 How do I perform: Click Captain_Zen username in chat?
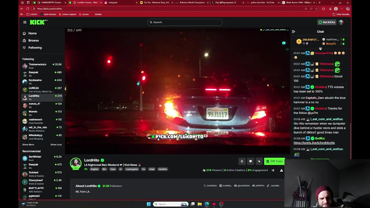click(x=314, y=98)
